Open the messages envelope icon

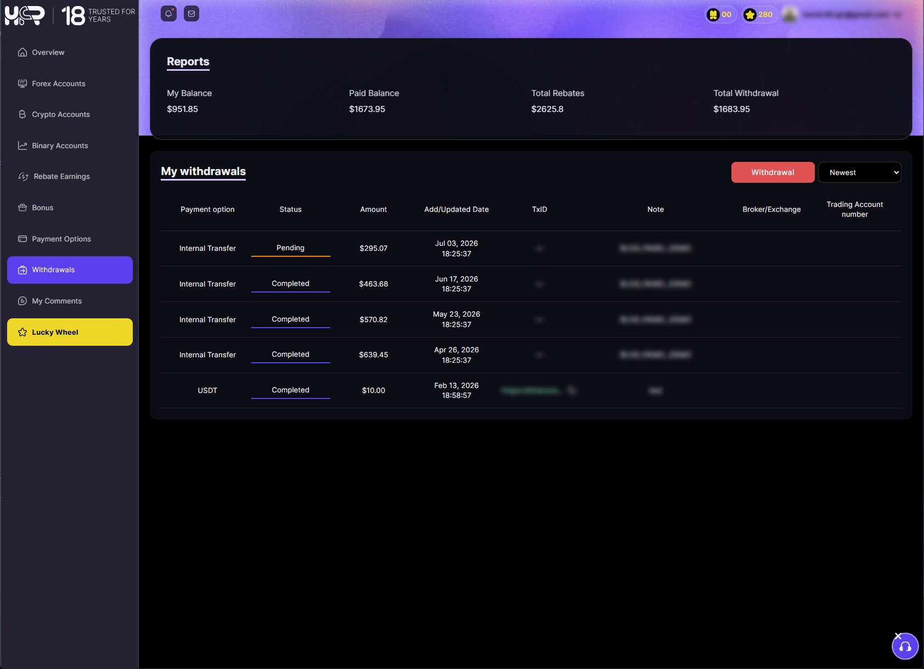click(191, 14)
